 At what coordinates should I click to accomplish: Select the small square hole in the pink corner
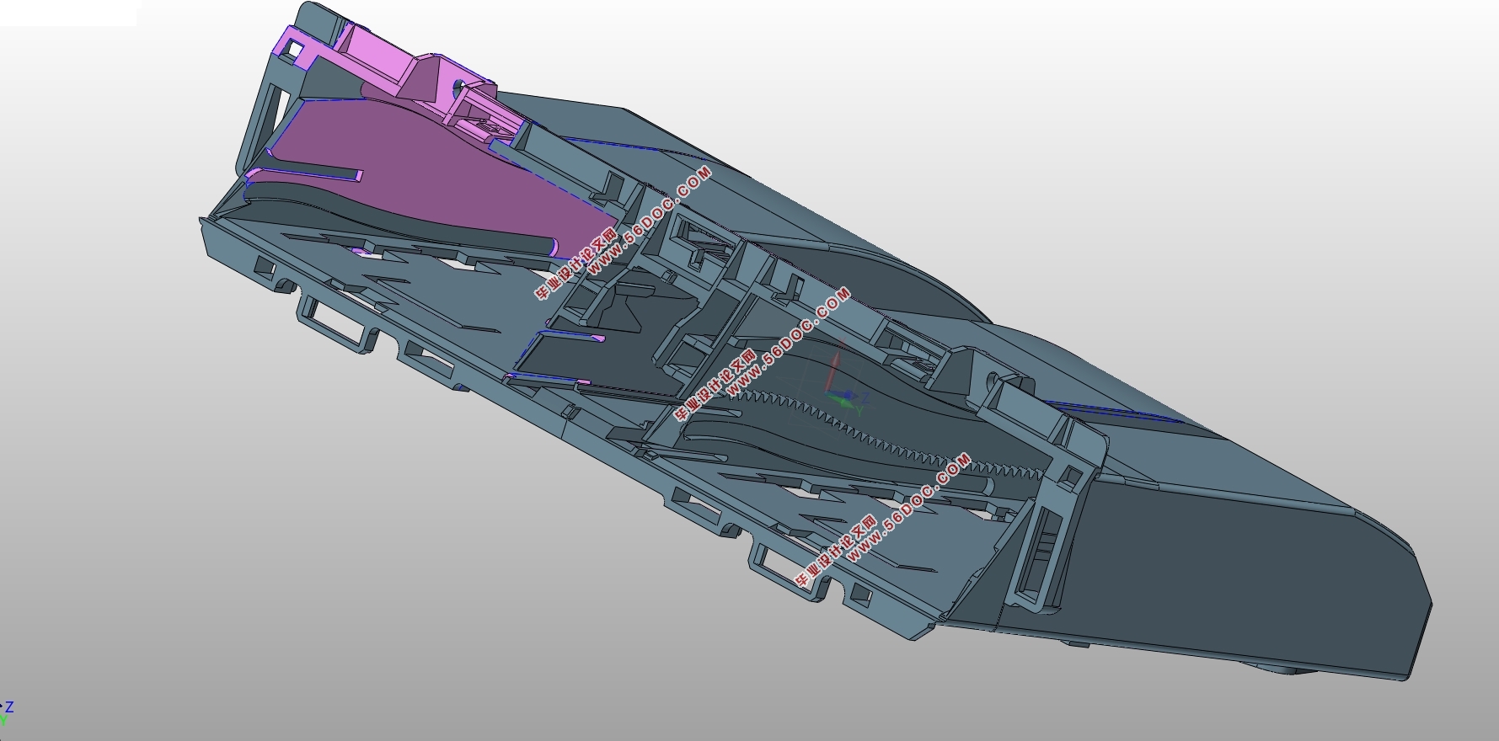click(294, 50)
